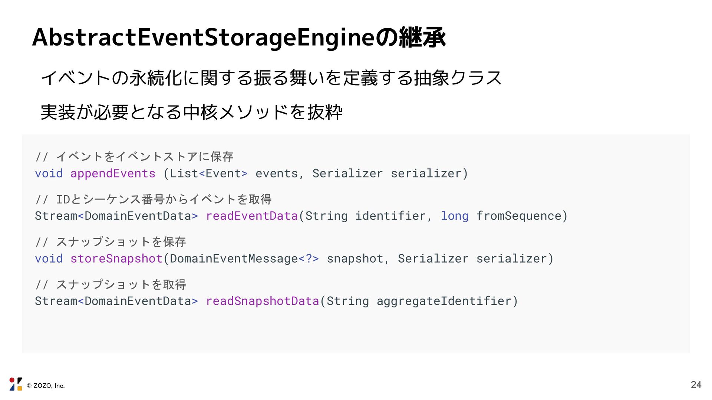Click the line 実装が必要となる中核メソッドを抜粋
Viewport: 712px width, 400px height.
[191, 112]
